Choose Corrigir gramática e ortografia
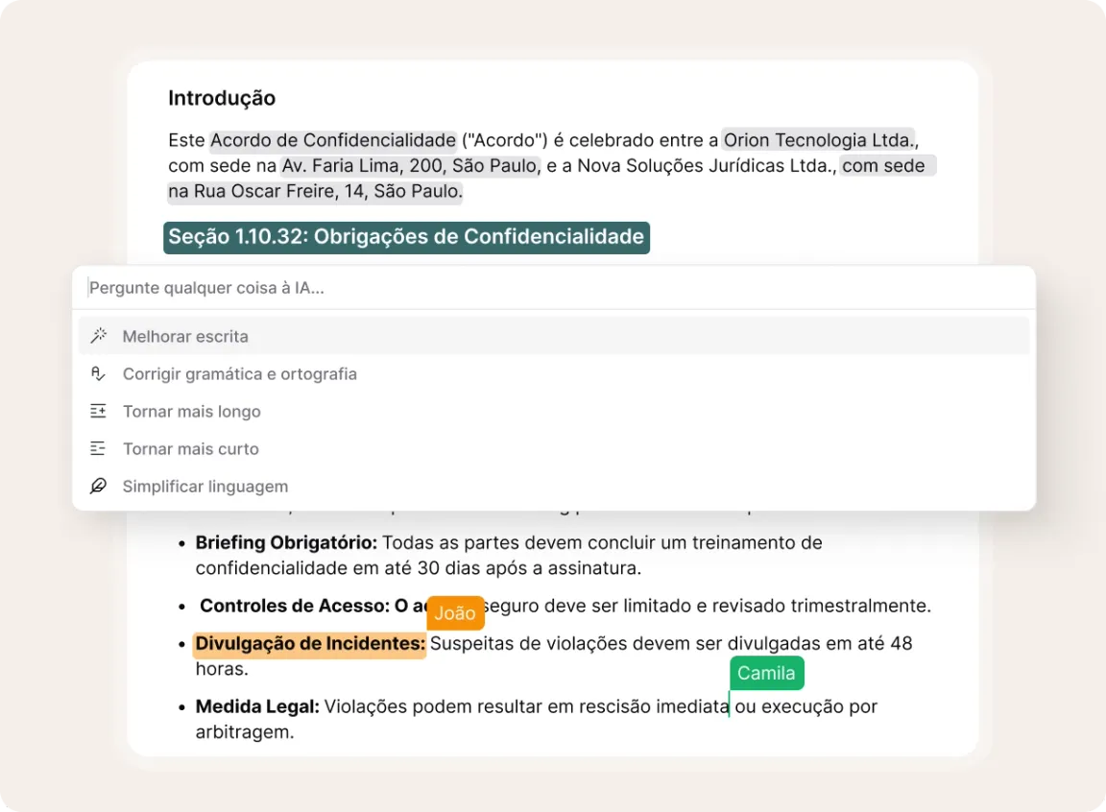 coord(239,374)
